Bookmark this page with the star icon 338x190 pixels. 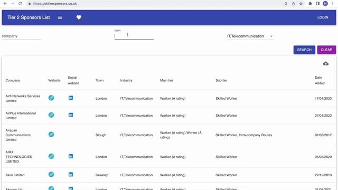click(x=301, y=4)
